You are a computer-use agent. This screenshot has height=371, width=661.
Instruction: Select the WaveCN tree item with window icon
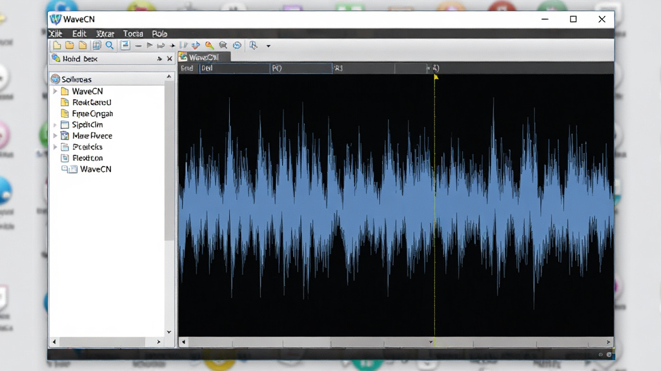click(96, 169)
